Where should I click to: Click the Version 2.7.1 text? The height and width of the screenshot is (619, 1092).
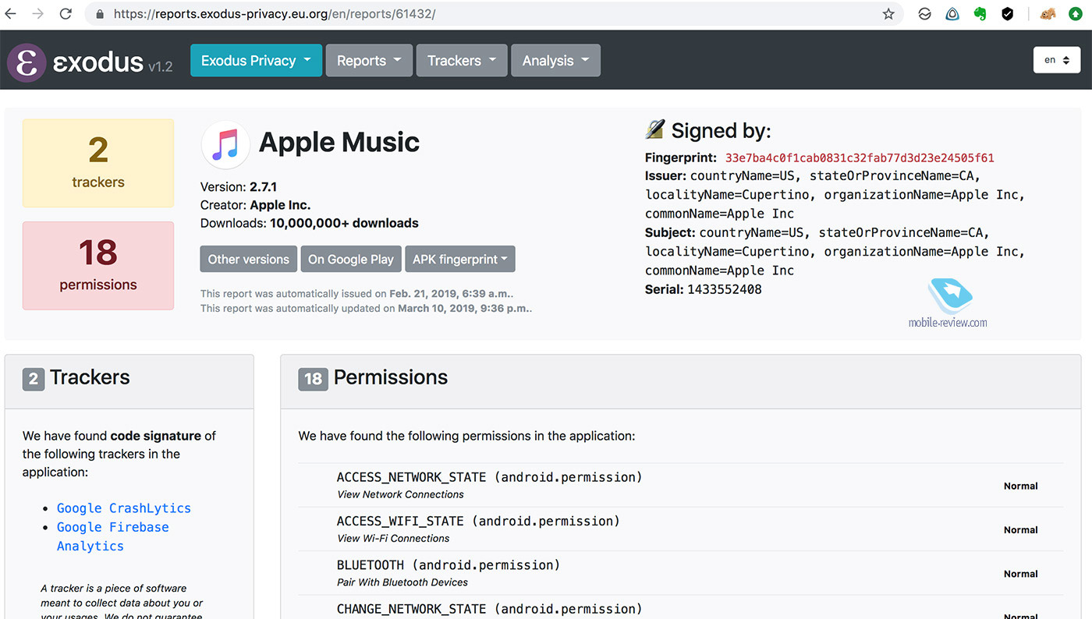click(x=239, y=187)
